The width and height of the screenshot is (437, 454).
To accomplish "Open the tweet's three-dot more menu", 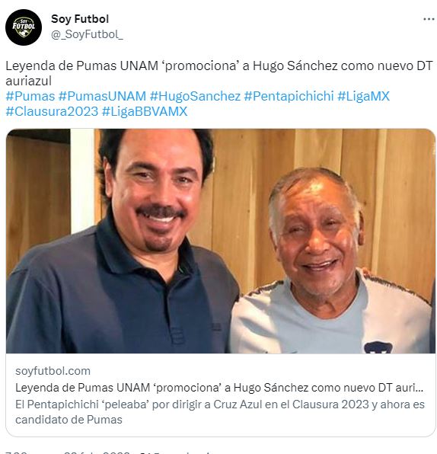I will 429,19.
